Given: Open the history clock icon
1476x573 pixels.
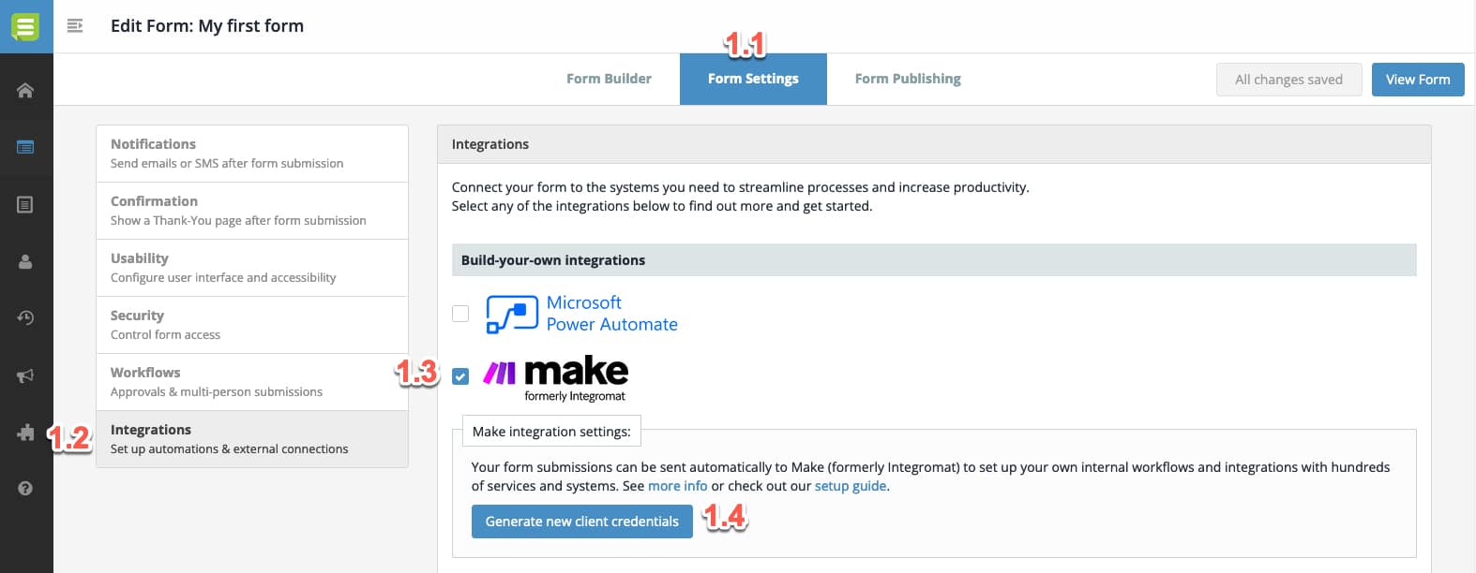Looking at the screenshot, I should (x=25, y=318).
